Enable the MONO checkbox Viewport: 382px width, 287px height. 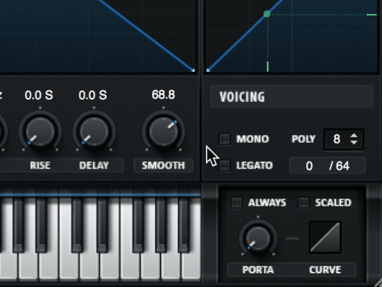pos(224,139)
